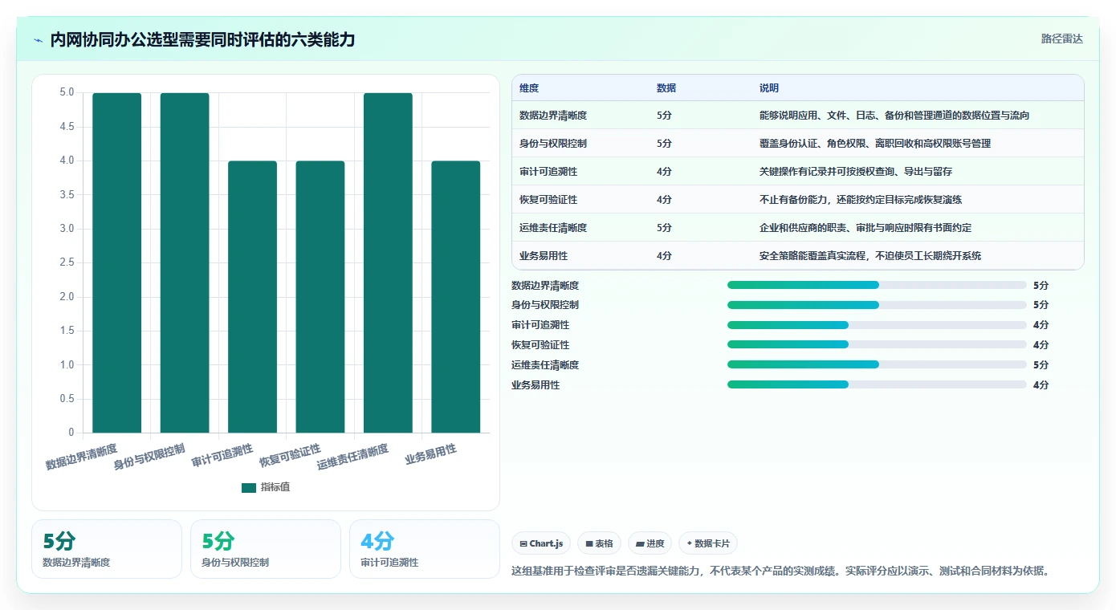Image resolution: width=1116 pixels, height=610 pixels.
Task: Click the footnote beginning 这组基准用于检查评审
Action: click(x=780, y=571)
